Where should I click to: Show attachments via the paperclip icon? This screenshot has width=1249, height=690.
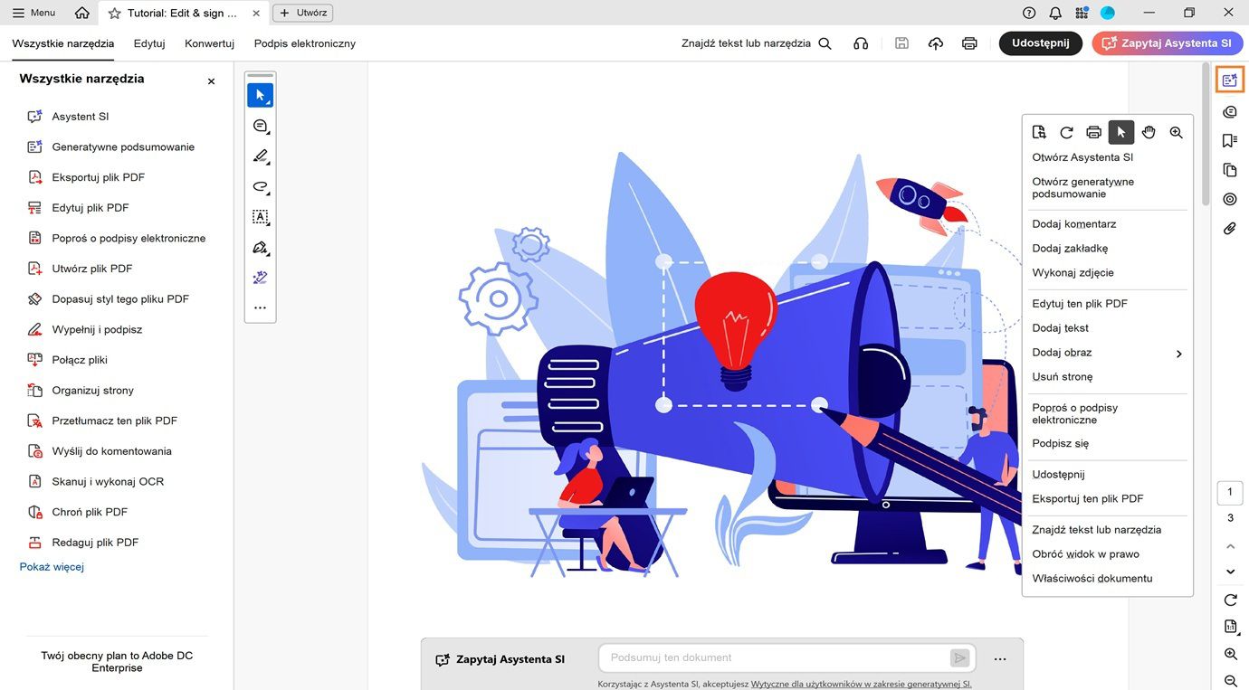pyautogui.click(x=1229, y=229)
